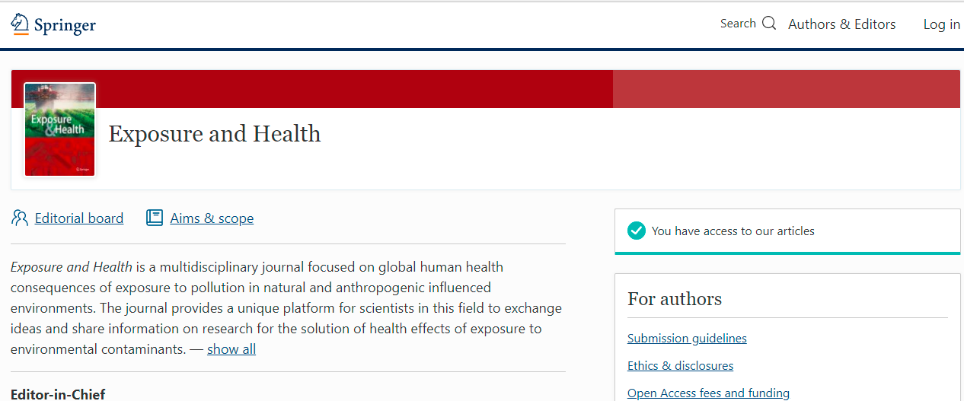This screenshot has width=964, height=401.
Task: Open the Editorial board link
Action: pos(79,218)
